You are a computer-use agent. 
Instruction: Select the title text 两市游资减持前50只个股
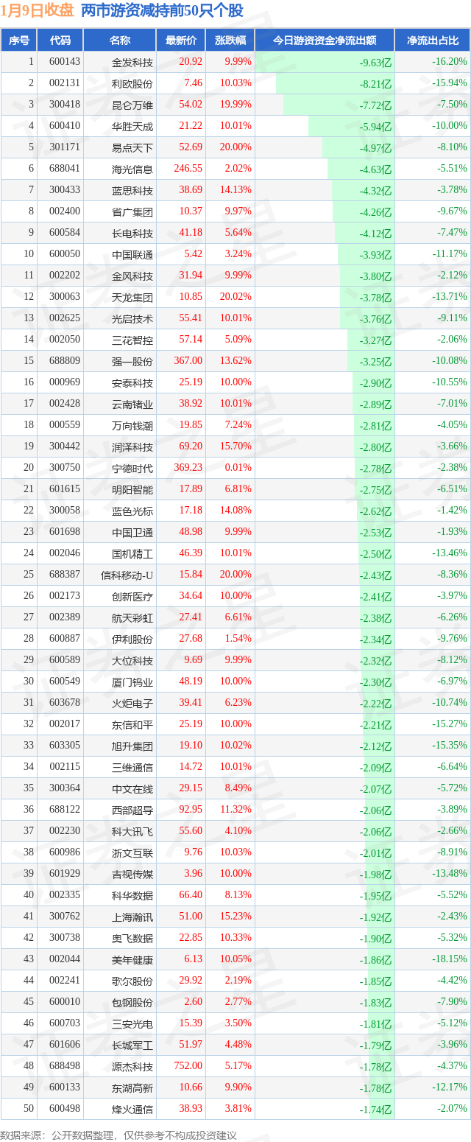click(x=162, y=10)
